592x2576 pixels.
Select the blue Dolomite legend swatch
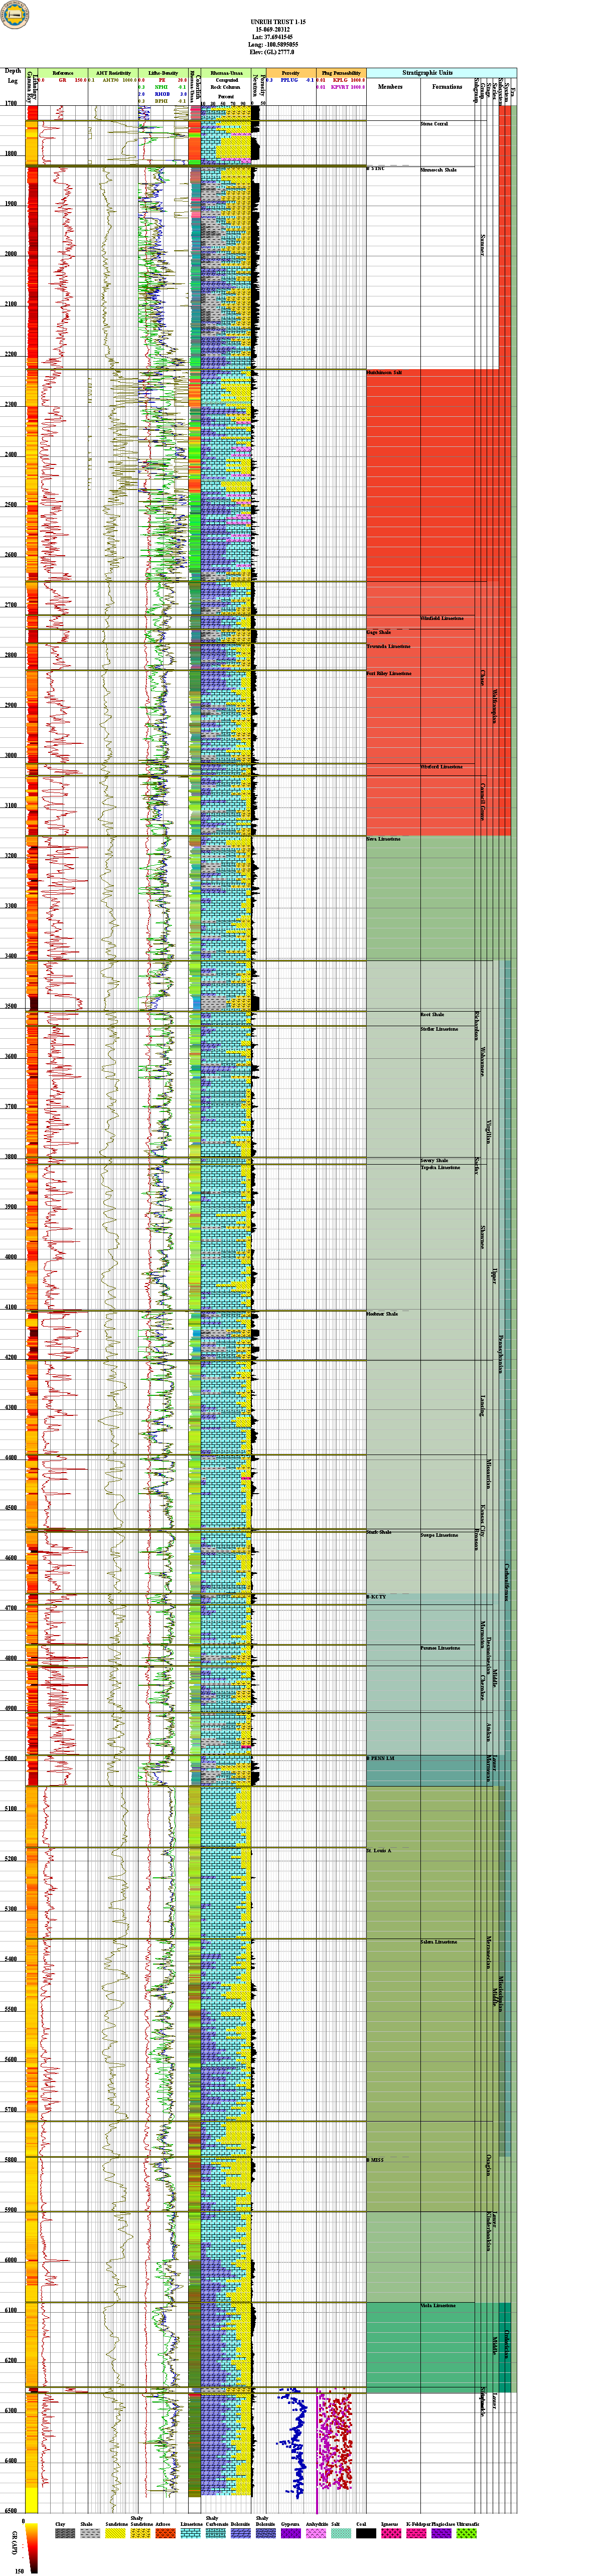tap(240, 2534)
